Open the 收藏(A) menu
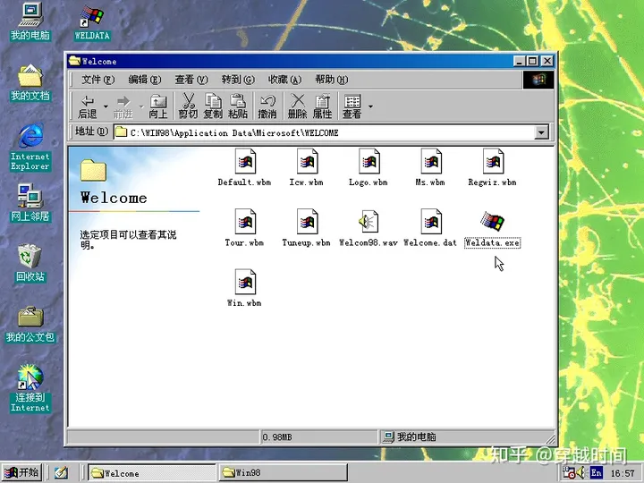The image size is (644, 483). pyautogui.click(x=285, y=80)
